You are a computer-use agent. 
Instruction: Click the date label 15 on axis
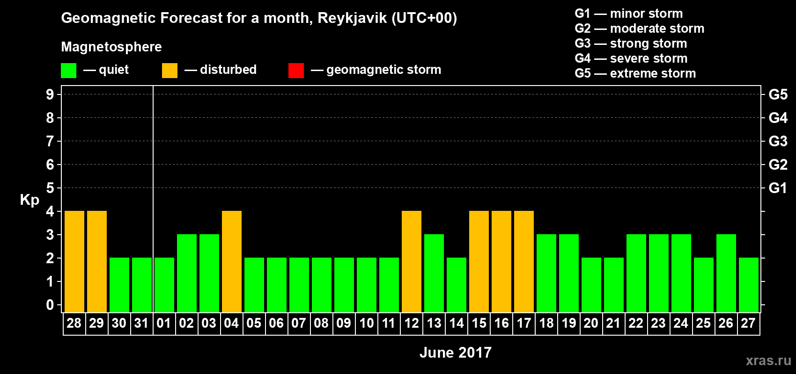[x=479, y=324]
